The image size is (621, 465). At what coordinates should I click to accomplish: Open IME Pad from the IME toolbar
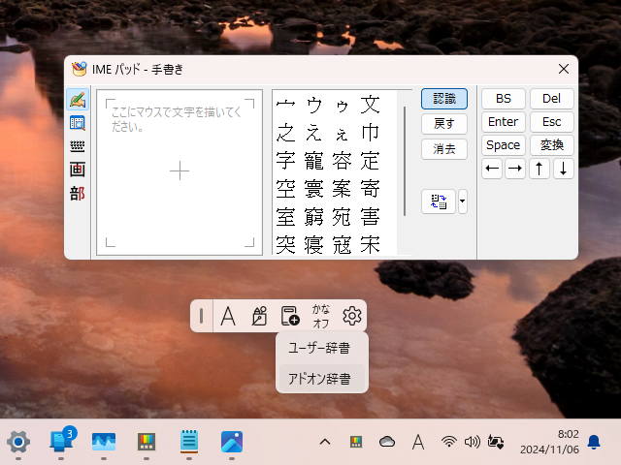259,316
